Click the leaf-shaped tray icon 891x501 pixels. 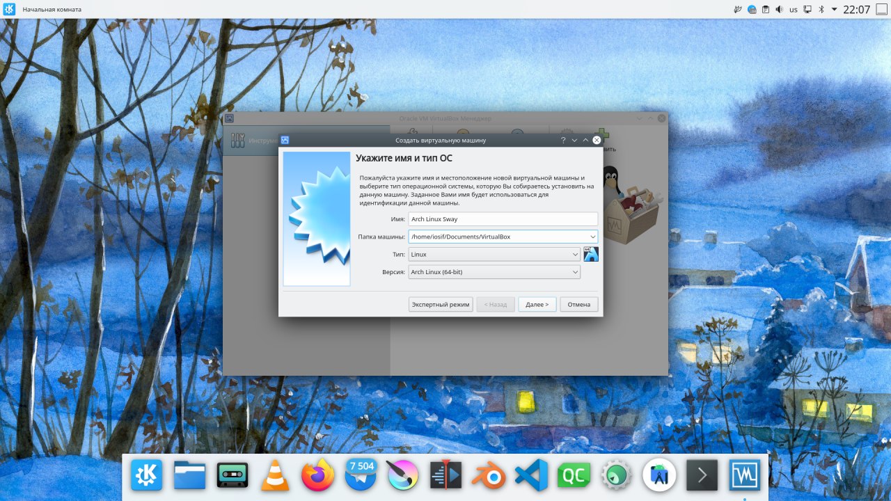pos(739,10)
